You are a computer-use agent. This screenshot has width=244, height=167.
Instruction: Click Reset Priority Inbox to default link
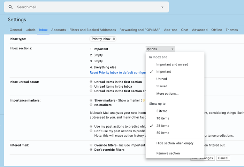[x=118, y=73]
